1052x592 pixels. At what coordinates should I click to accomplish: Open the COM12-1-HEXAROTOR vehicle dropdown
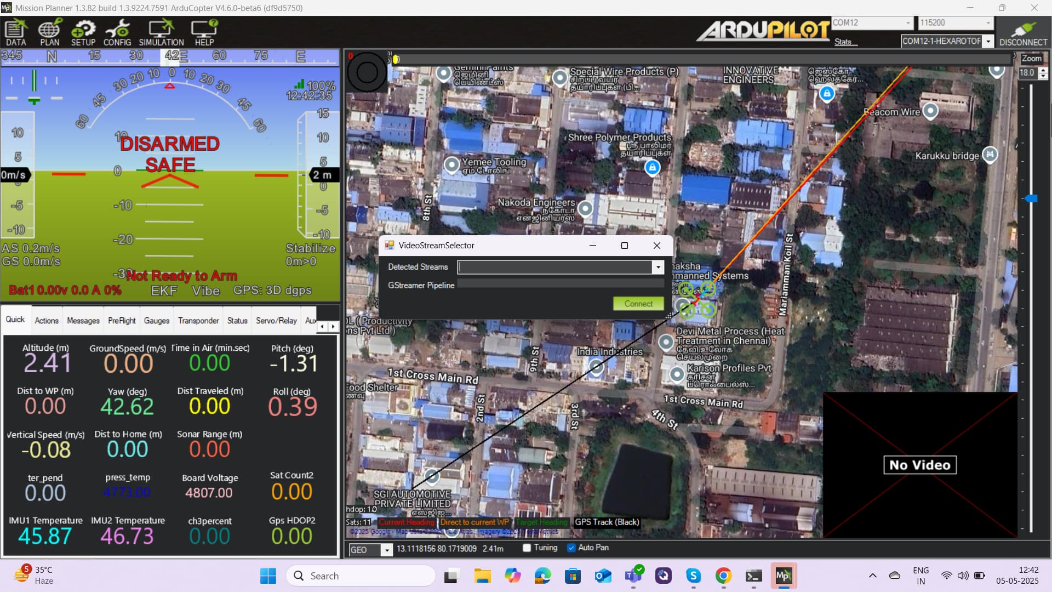coord(988,41)
